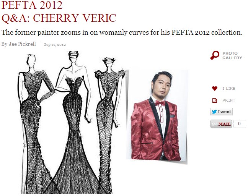Image resolution: width=248 pixels, height=196 pixels.
Task: Choose the PRINT text link
Action: [x=229, y=100]
